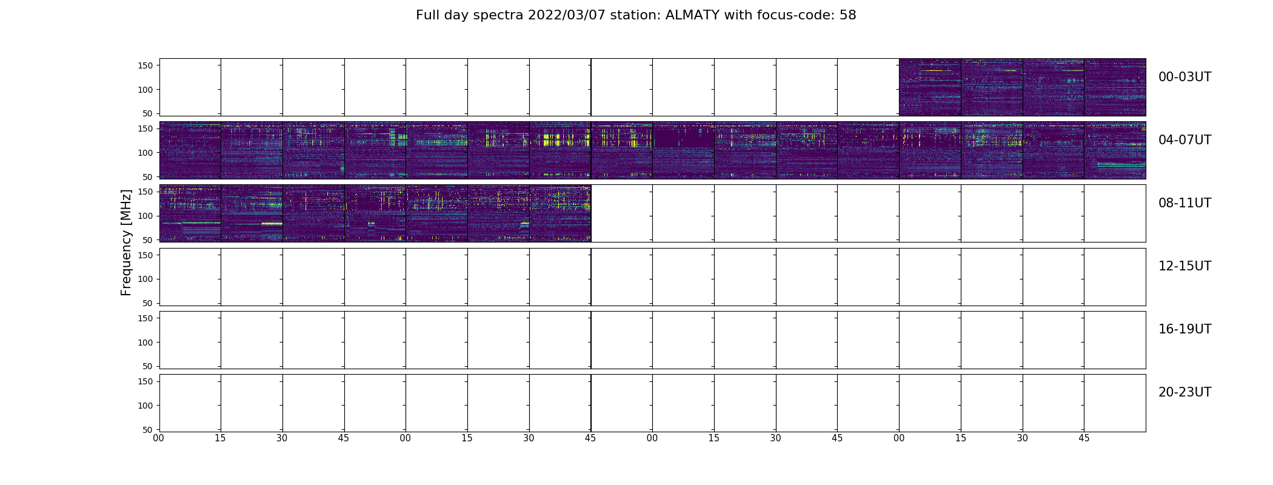
Task: Open the 05:30-05:45 spectrogram panel in 04-07UT row
Action: click(x=560, y=150)
